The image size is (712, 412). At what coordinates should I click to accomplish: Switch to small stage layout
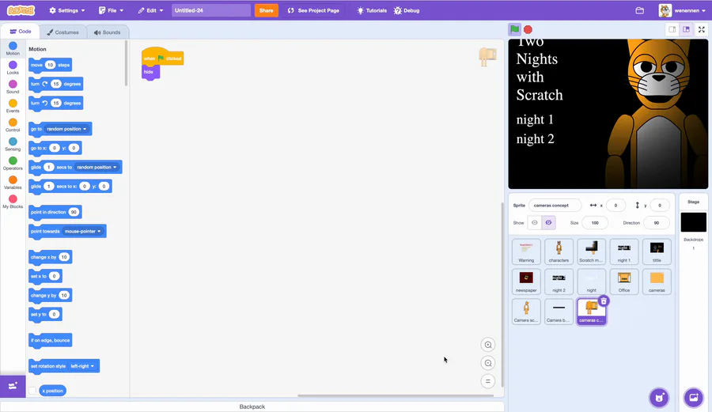(x=672, y=29)
